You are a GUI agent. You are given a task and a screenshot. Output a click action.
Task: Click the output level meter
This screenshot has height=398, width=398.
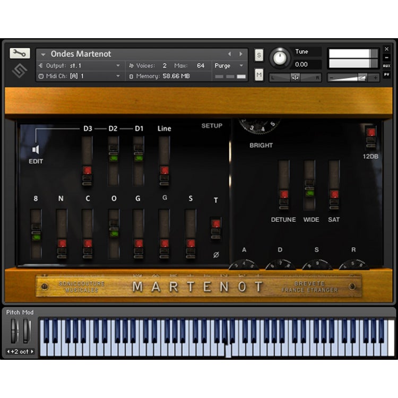pyautogui.click(x=353, y=58)
